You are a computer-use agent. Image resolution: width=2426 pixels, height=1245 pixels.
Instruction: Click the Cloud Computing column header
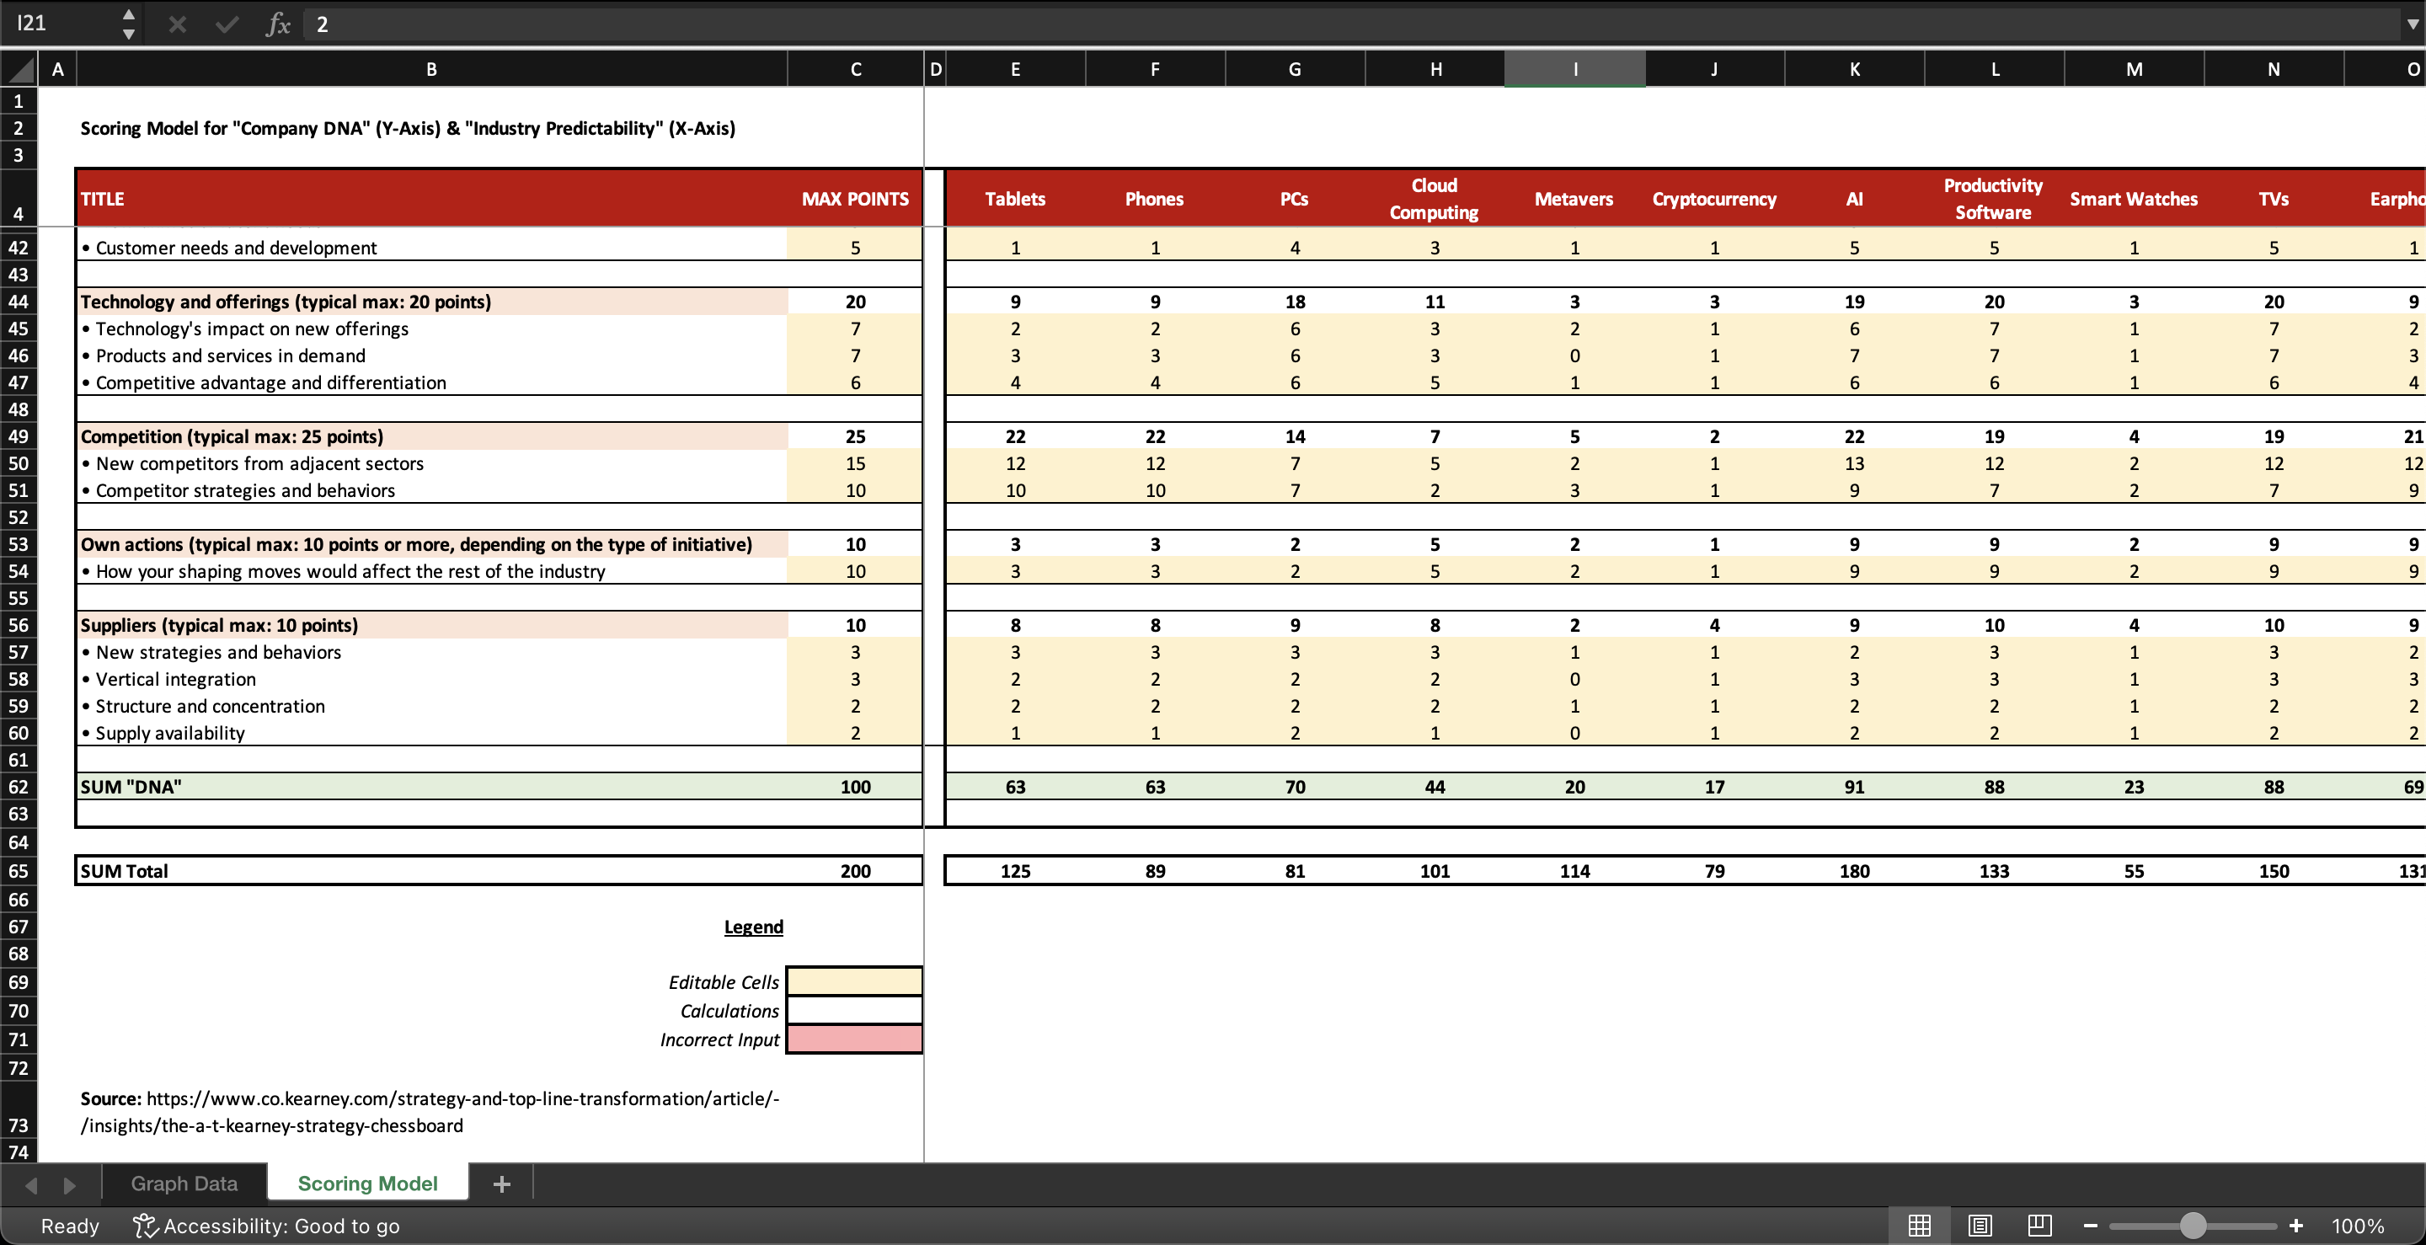[1435, 199]
